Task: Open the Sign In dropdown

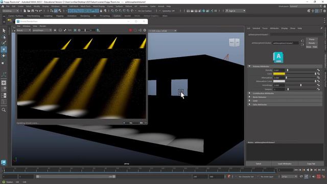Action: pyautogui.click(x=235, y=11)
